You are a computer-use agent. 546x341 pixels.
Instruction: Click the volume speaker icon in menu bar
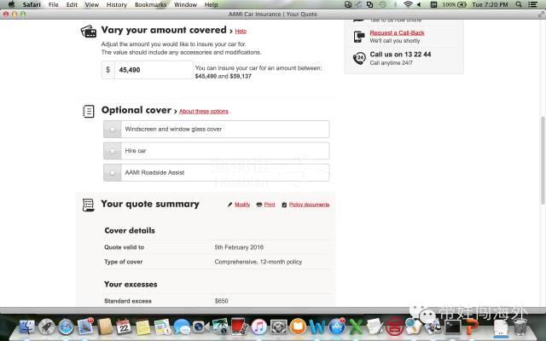click(x=419, y=4)
